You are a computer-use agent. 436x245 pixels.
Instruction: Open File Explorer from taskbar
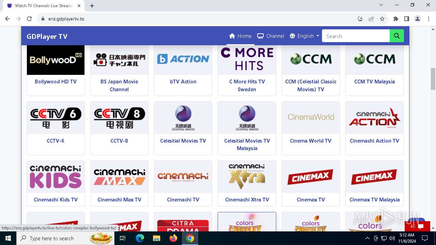click(156, 238)
